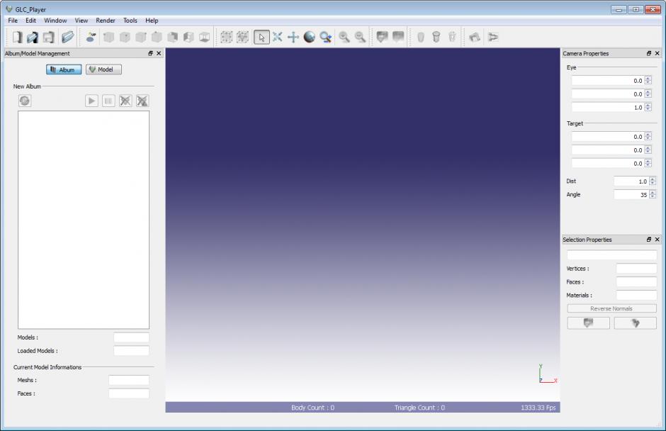Click the Reverse Normals button
This screenshot has height=431, width=666.
pos(611,308)
